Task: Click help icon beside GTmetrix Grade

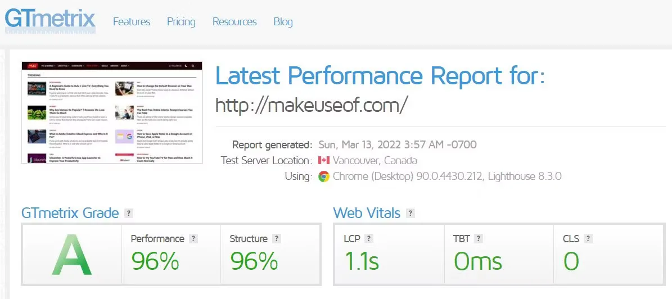Action: [128, 213]
